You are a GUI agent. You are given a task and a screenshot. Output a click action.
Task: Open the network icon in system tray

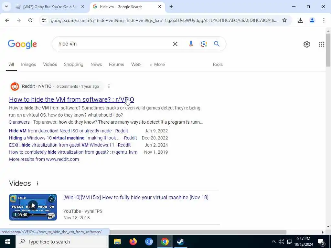pyautogui.click(x=289, y=242)
